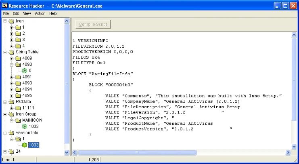This screenshot has height=164, width=299.
Task: Click the gear icon beside Version Info 1033
Action: tap(24, 145)
